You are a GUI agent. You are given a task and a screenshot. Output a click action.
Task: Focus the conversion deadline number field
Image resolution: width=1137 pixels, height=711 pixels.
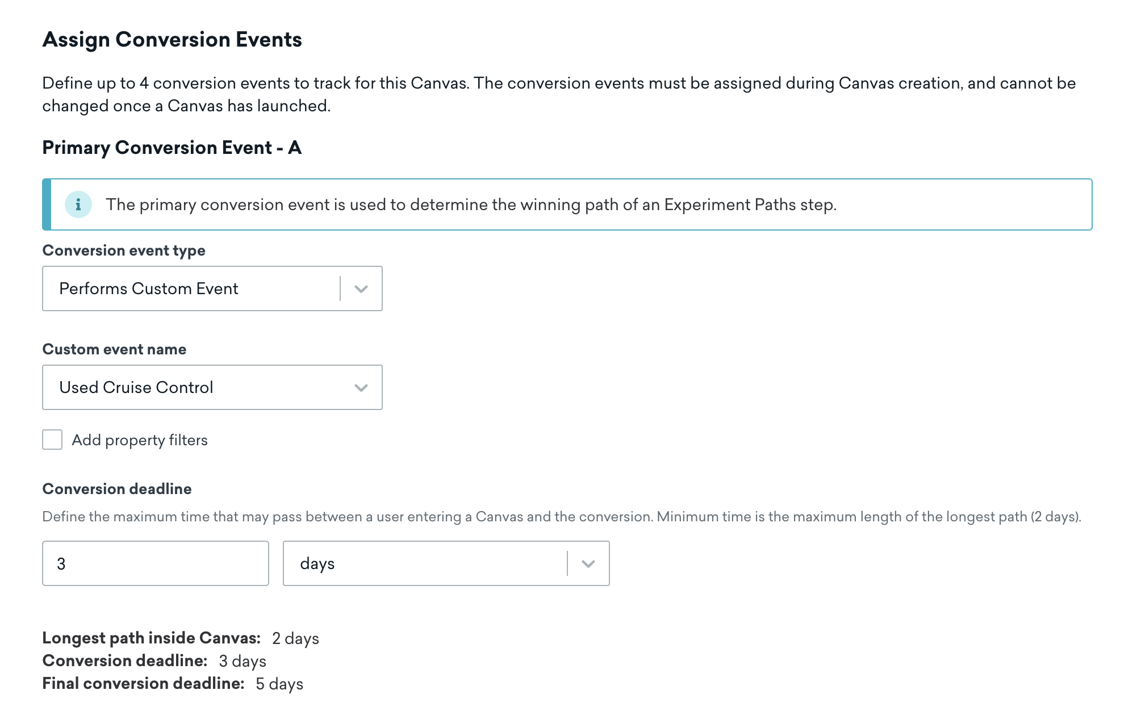pyautogui.click(x=155, y=563)
